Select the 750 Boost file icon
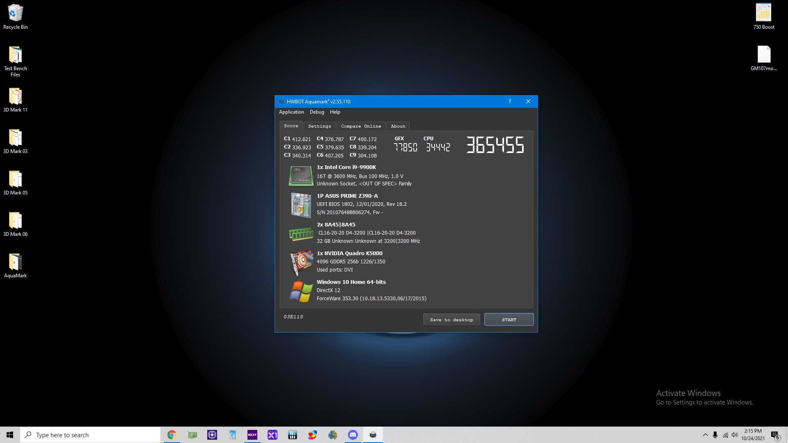 pos(764,17)
